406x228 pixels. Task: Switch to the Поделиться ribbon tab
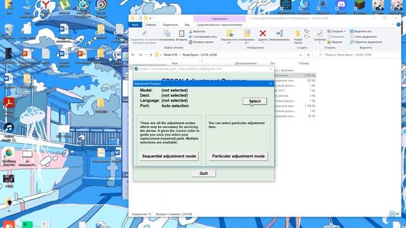[x=170, y=25]
